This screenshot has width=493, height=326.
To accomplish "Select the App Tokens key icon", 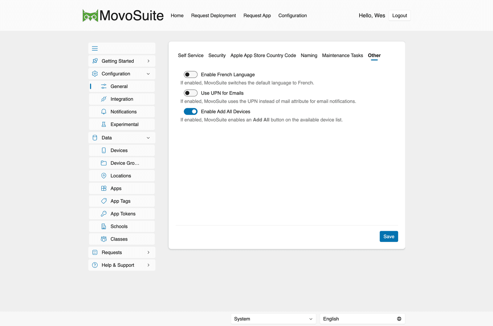I will tap(104, 214).
